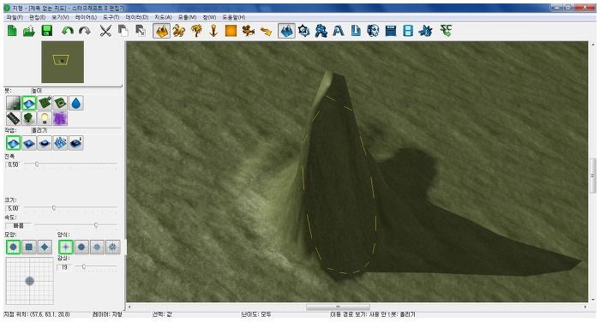Open the 파일(F) menu

tap(15, 17)
